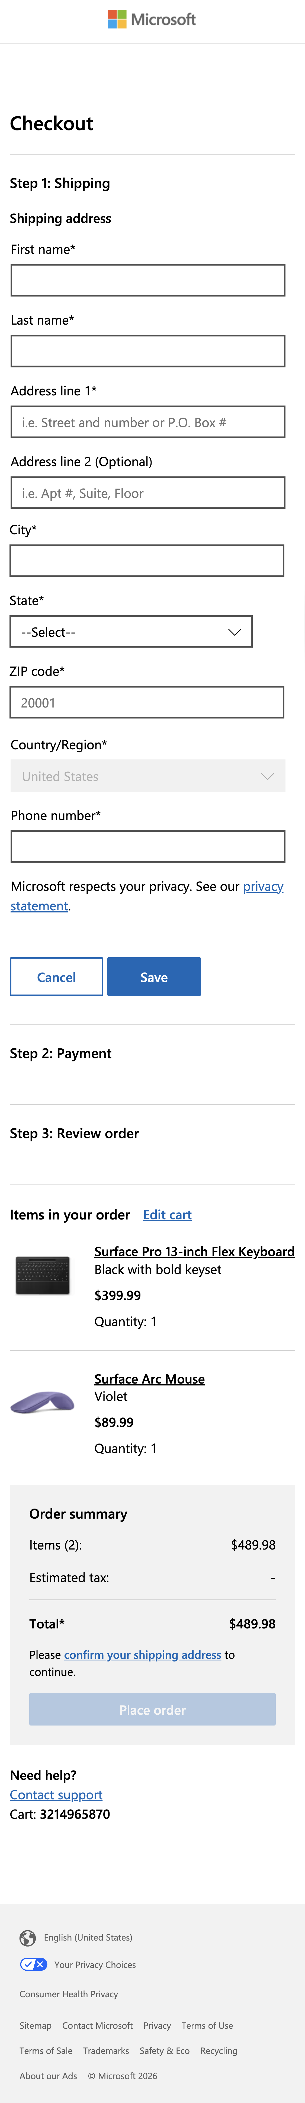Click the Cancel button
Viewport: 305px width, 2103px height.
click(x=56, y=977)
